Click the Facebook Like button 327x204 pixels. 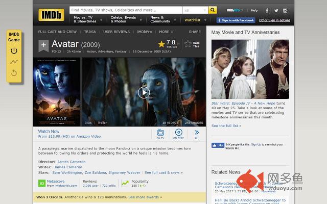coord(218,145)
